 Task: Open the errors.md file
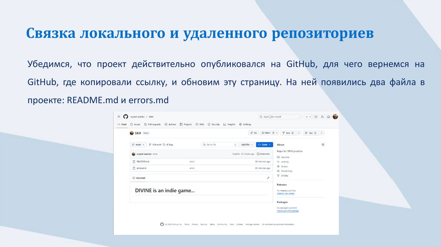click(x=141, y=168)
